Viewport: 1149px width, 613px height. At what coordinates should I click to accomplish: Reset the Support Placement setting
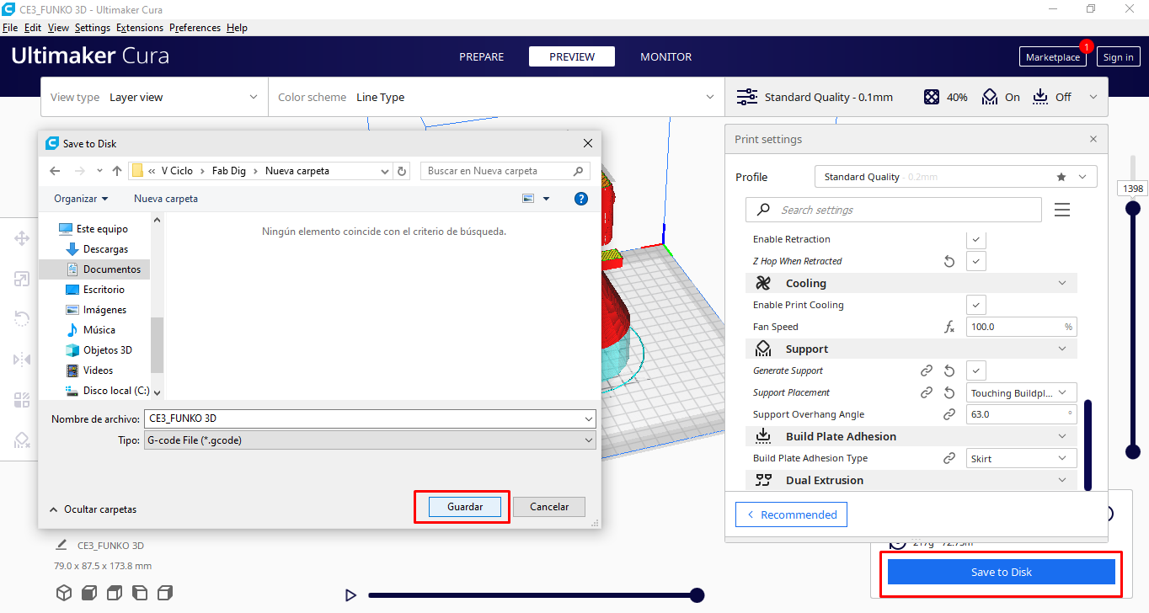[x=949, y=392]
